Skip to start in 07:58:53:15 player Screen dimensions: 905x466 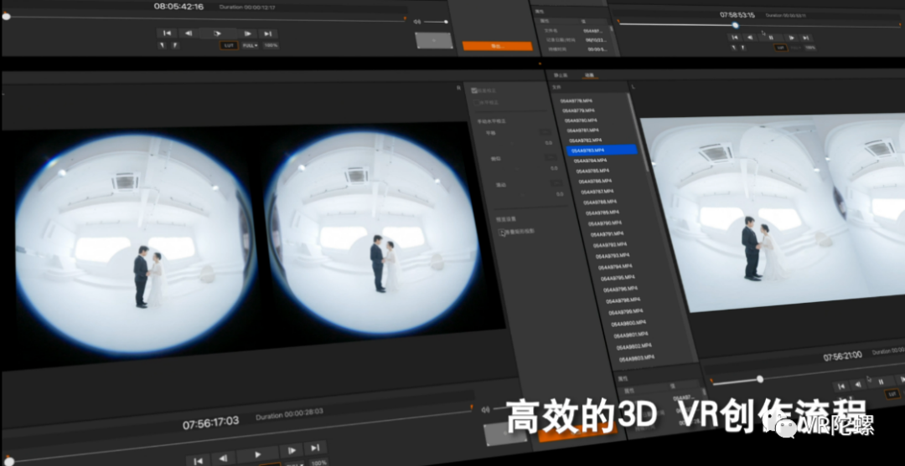tap(735, 37)
